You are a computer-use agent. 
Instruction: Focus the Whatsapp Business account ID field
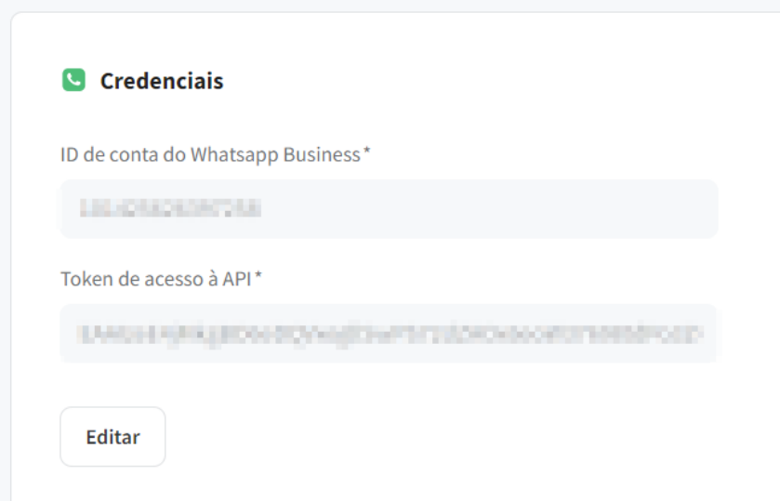(x=389, y=208)
